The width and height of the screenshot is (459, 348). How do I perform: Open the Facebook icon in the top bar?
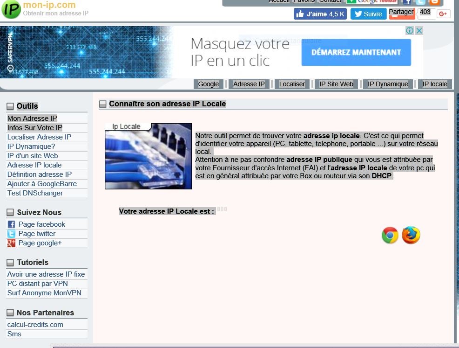(x=407, y=3)
